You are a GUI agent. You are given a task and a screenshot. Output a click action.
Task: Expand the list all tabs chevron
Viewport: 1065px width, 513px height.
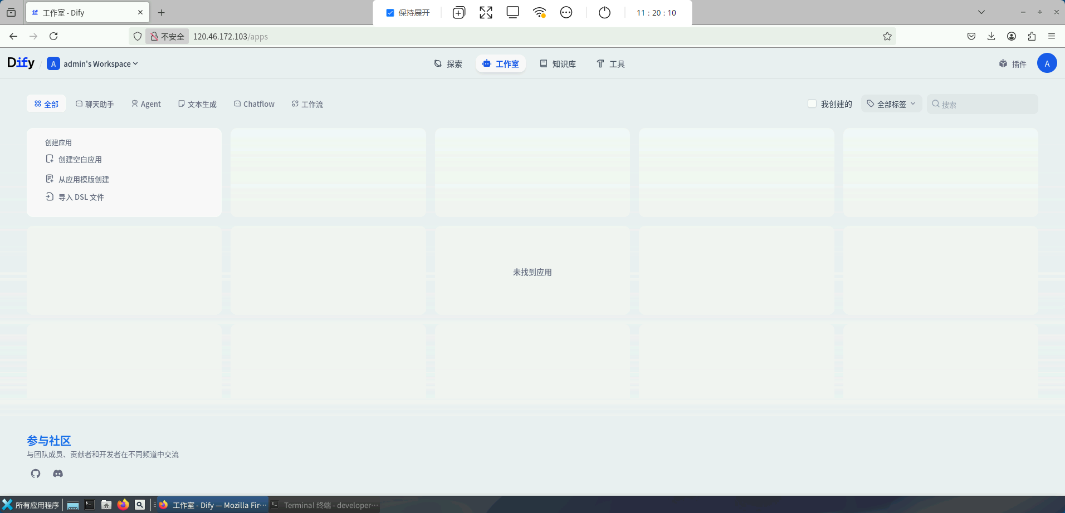[981, 12]
